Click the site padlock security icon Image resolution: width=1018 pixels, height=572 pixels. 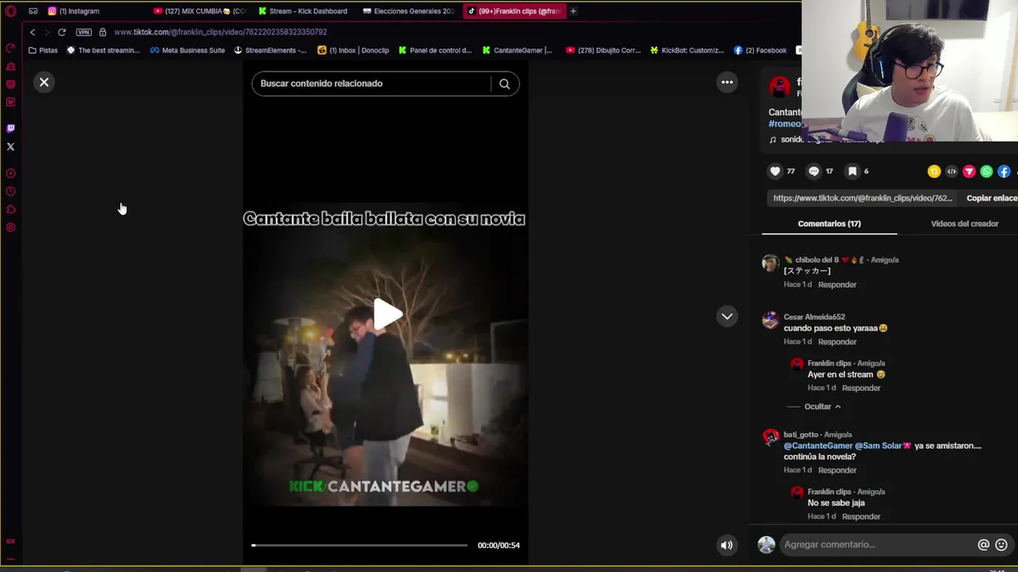click(x=103, y=32)
